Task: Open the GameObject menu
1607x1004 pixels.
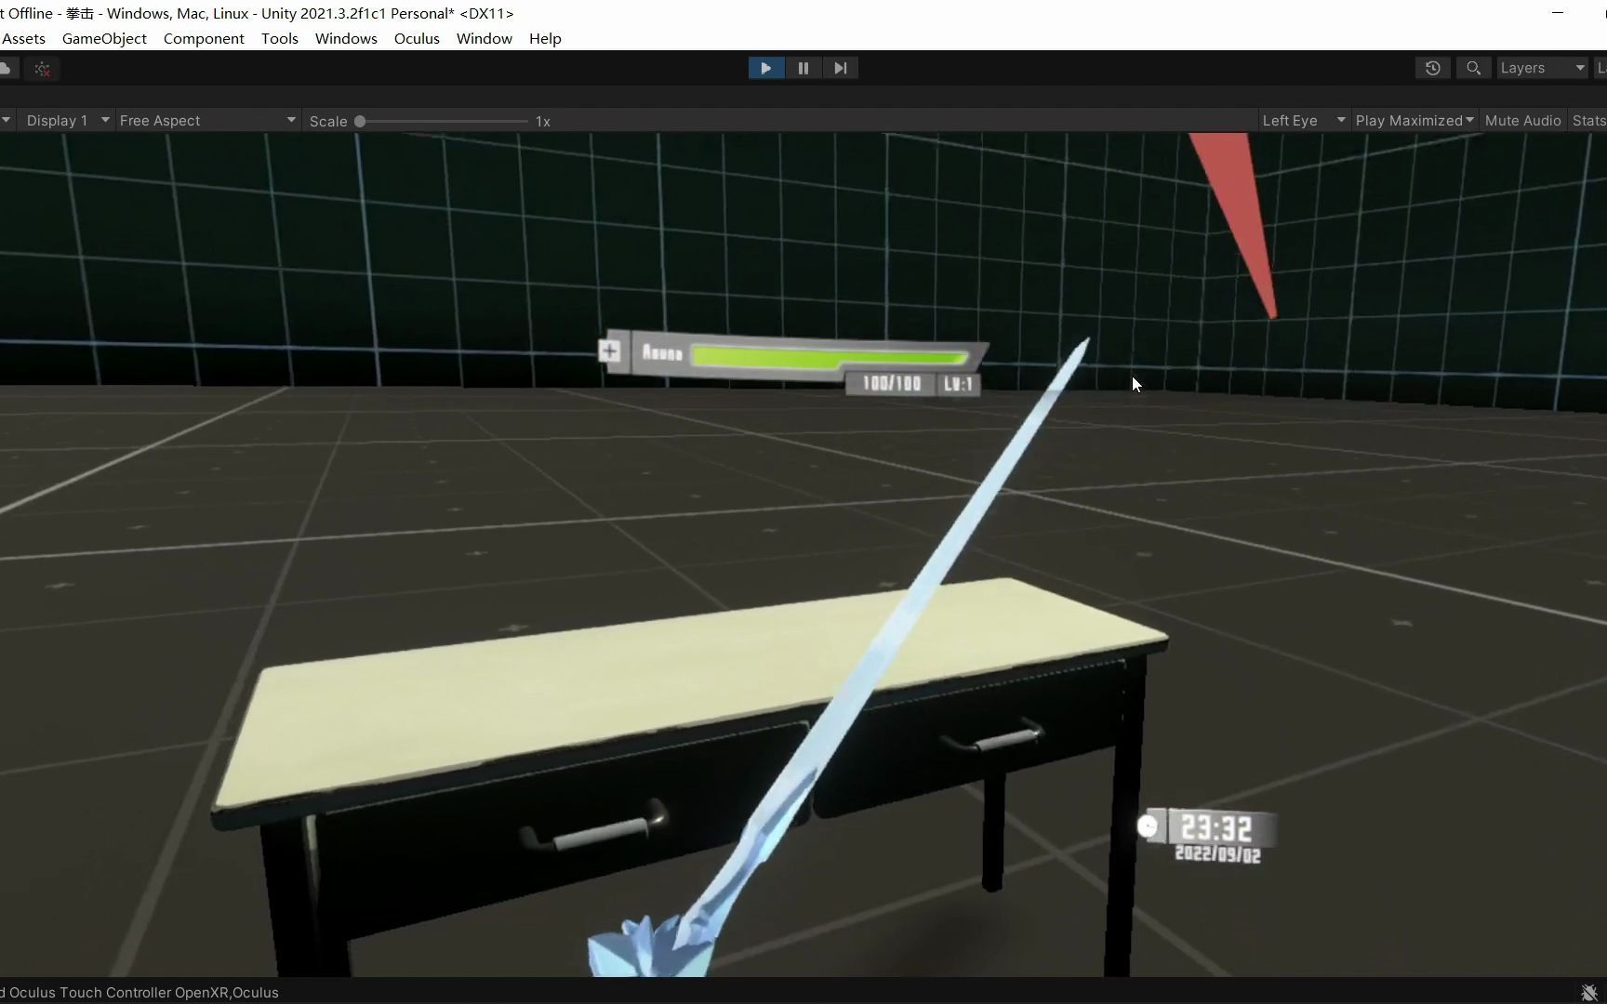Action: 104,38
